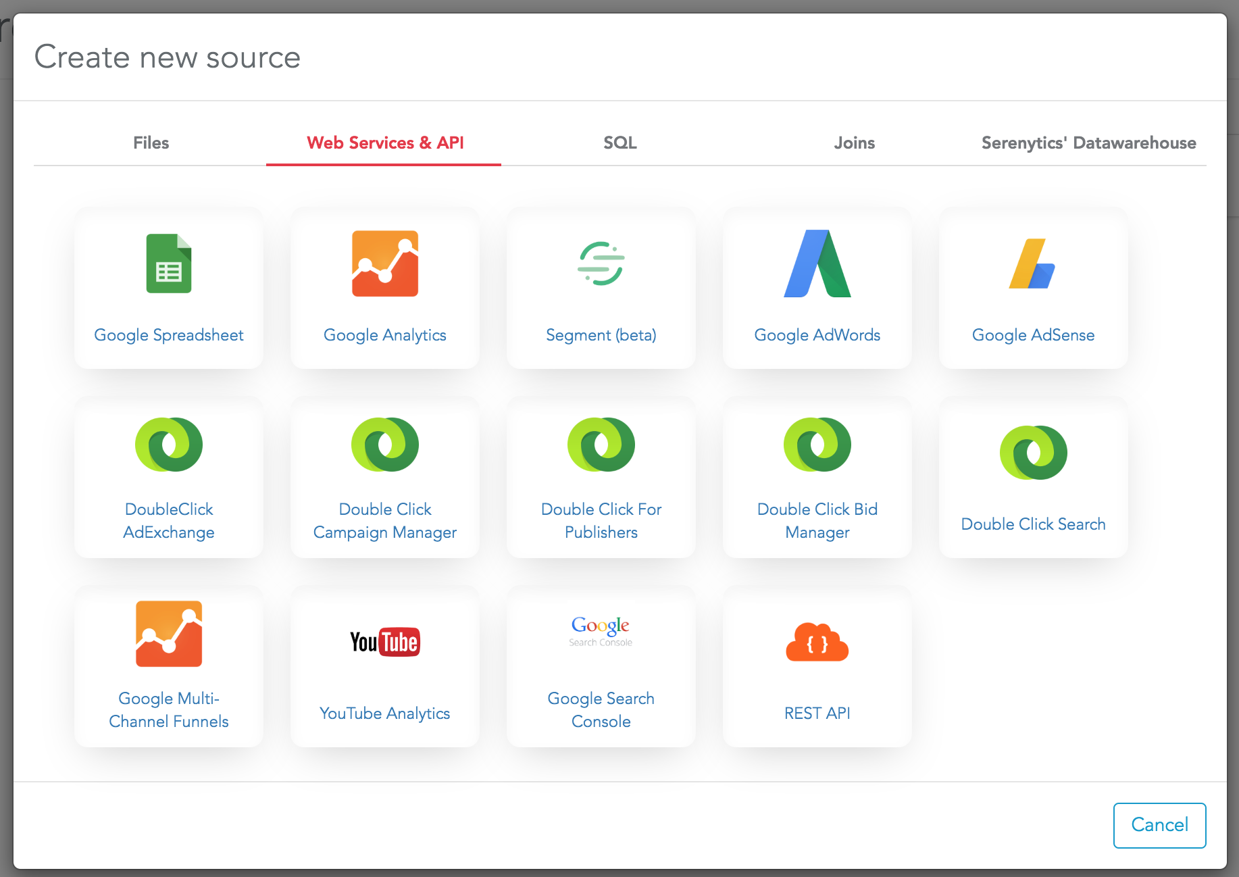Click the YouTube logo icon
The width and height of the screenshot is (1239, 877).
pos(385,642)
